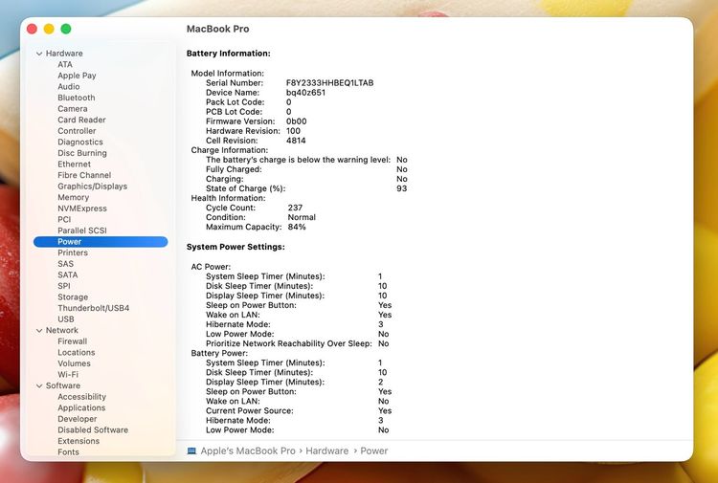Click the Software section label

(x=63, y=386)
